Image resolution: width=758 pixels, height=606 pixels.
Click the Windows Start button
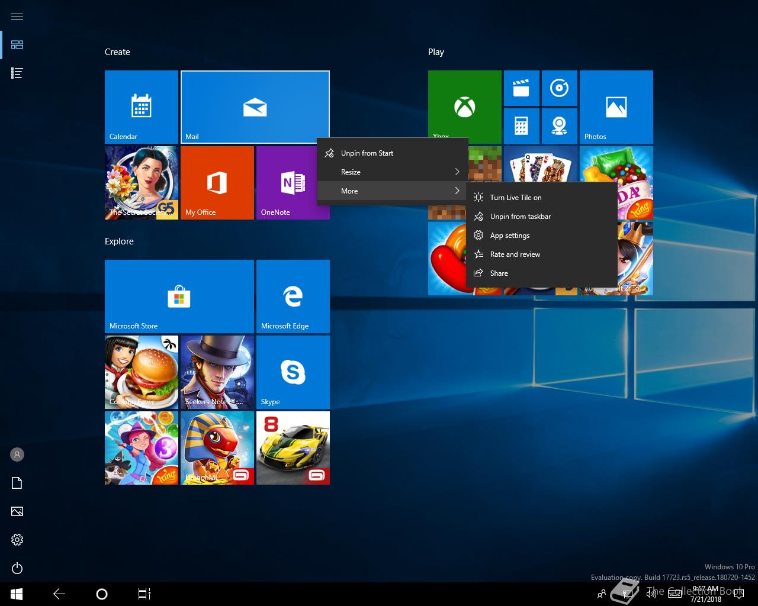pyautogui.click(x=17, y=594)
